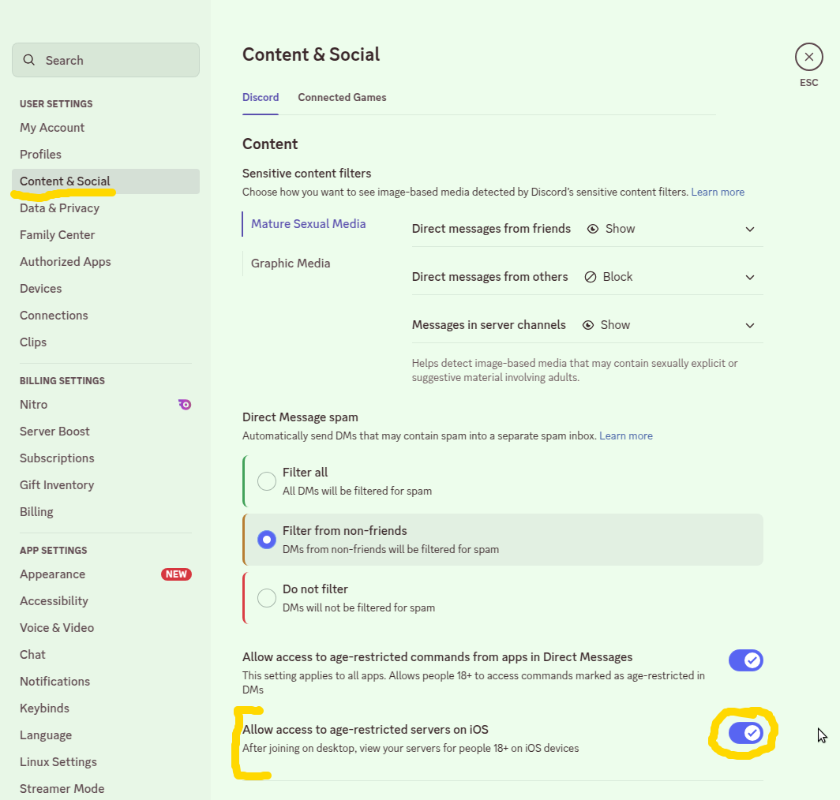This screenshot has width=840, height=800.
Task: Disable age-restricted commands in Direct Messages toggle
Action: (745, 660)
